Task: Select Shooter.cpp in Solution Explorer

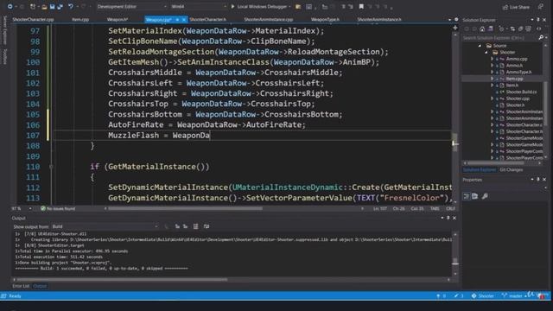Action: pos(518,98)
